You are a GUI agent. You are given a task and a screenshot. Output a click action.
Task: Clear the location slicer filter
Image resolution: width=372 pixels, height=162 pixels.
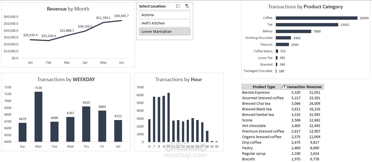(187, 6)
